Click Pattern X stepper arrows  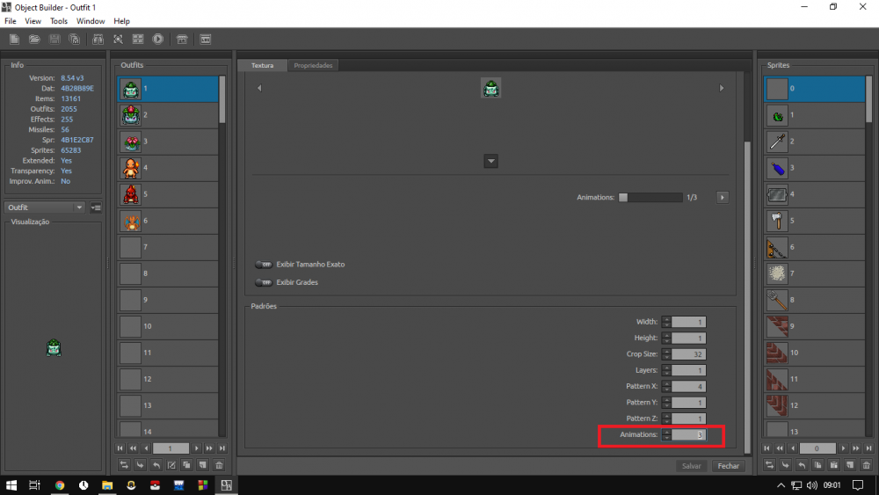coord(666,386)
